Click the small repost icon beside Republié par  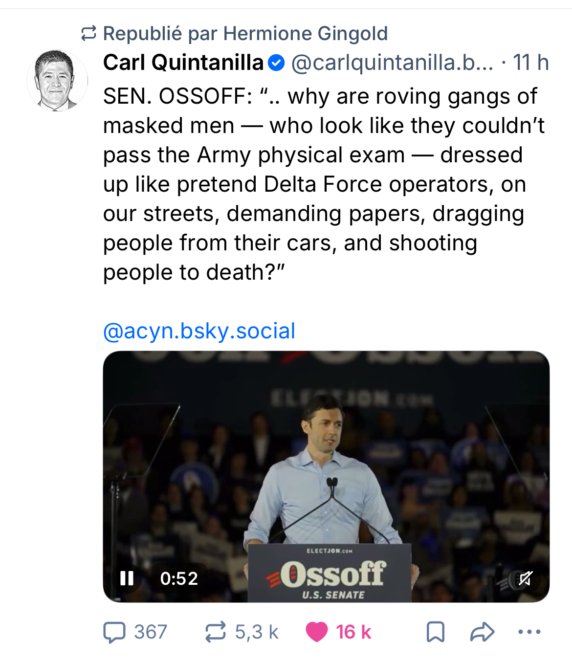click(88, 34)
